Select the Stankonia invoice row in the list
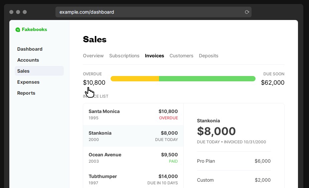The width and height of the screenshot is (309, 188). click(133, 136)
